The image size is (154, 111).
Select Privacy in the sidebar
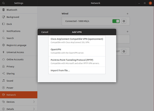(19, 67)
